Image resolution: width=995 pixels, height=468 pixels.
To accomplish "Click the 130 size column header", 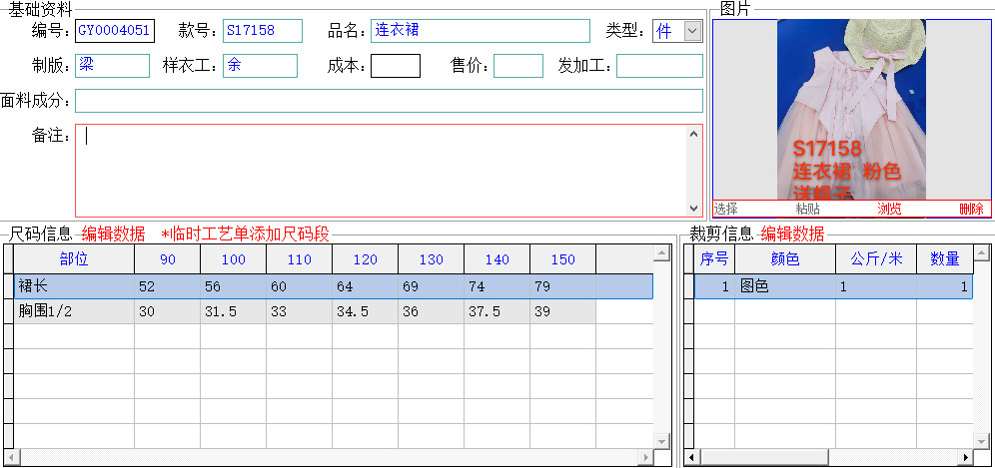I will [432, 259].
